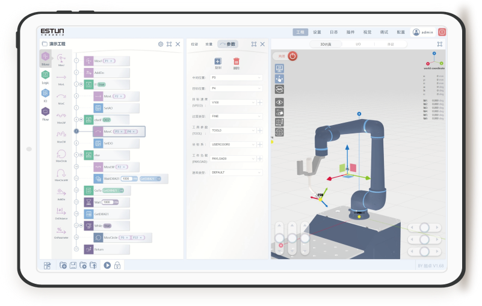Viewport: 482px width, 306px height.
Task: Add a new user coordinate with plus button
Action: (x=260, y=144)
